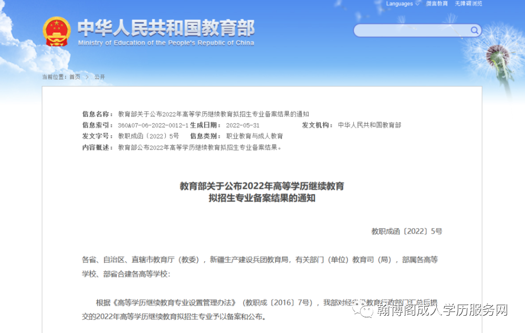Image resolution: width=525 pixels, height=333 pixels.
Task: Click the 生成日期 label
Action: click(206, 125)
